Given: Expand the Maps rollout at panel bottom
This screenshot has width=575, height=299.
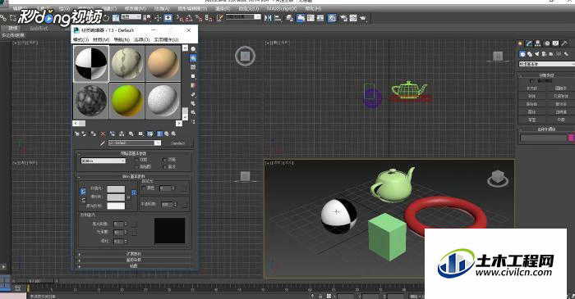Looking at the screenshot, I should pos(134,265).
